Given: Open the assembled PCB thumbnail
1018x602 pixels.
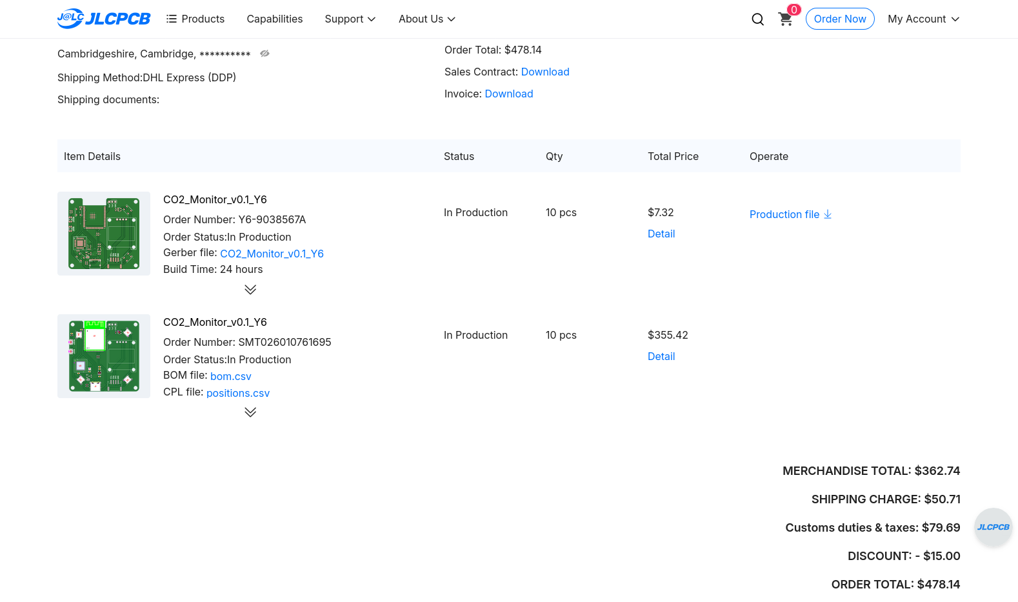Looking at the screenshot, I should [104, 356].
